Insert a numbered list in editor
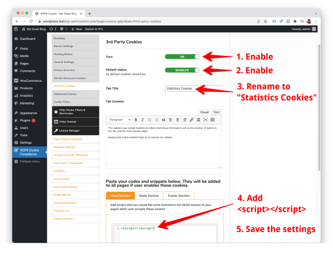This screenshot has height=259, width=333. [x=157, y=120]
